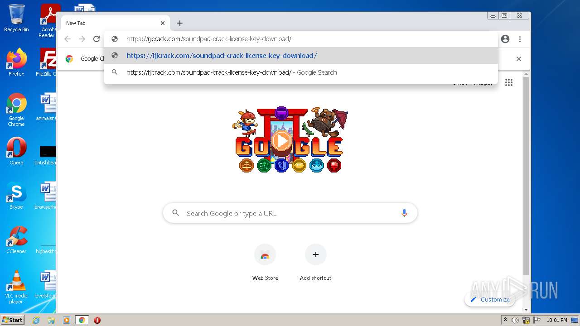
Task: Click the Customize button
Action: coord(490,299)
